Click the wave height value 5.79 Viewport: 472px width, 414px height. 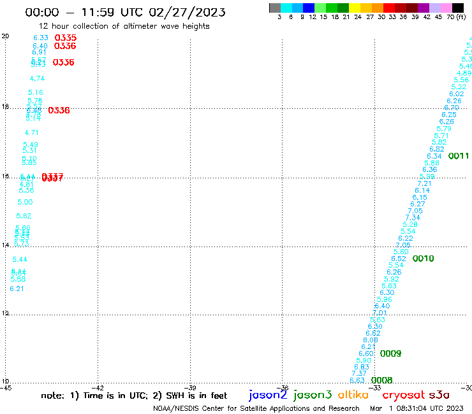pos(444,129)
